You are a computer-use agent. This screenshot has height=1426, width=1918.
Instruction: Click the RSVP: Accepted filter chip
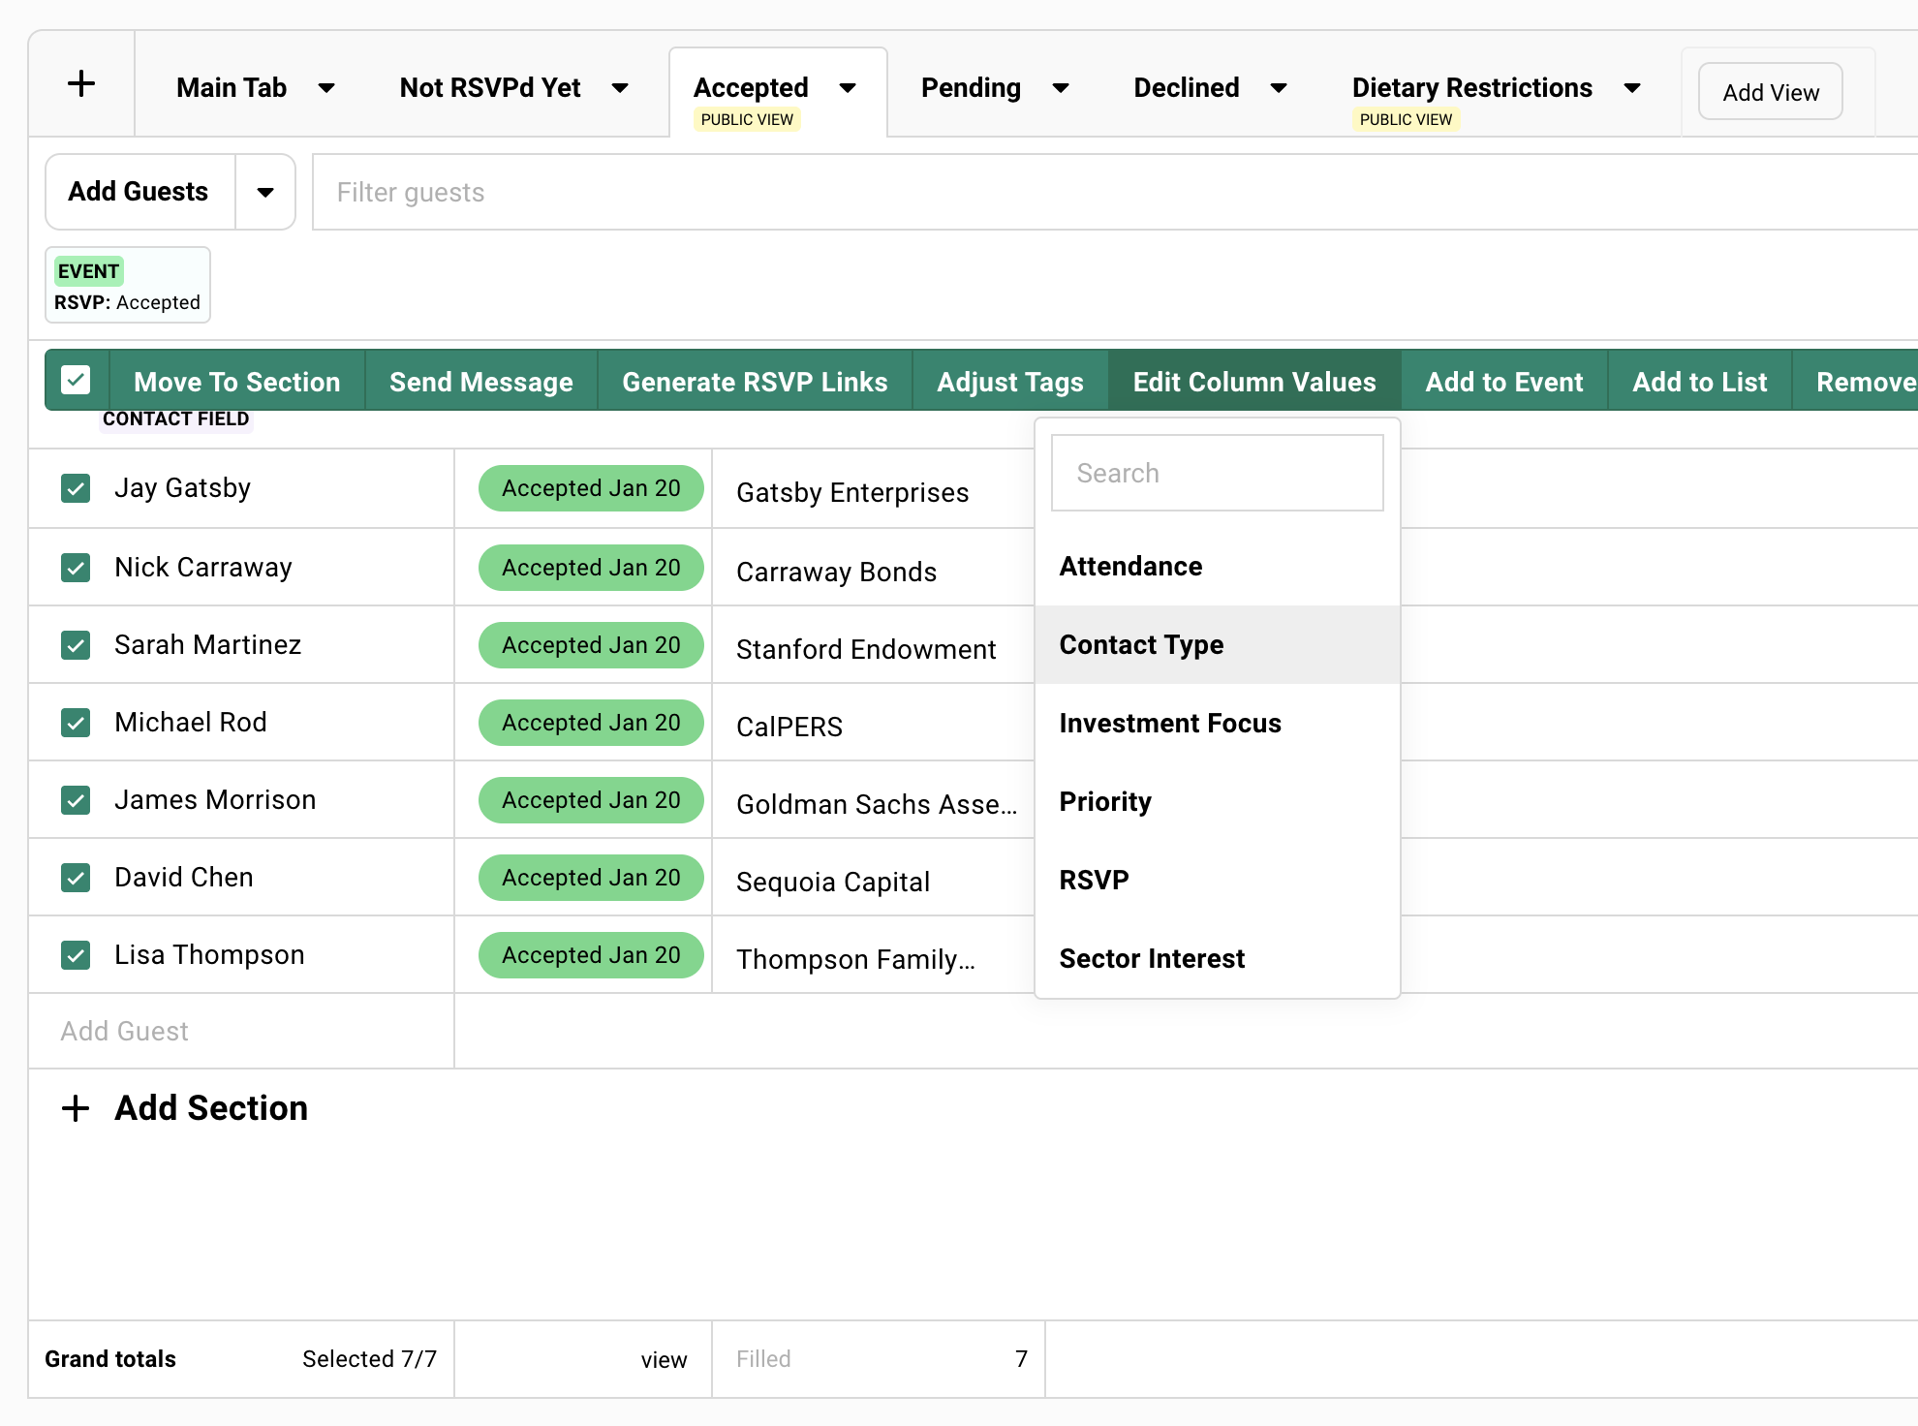[127, 285]
